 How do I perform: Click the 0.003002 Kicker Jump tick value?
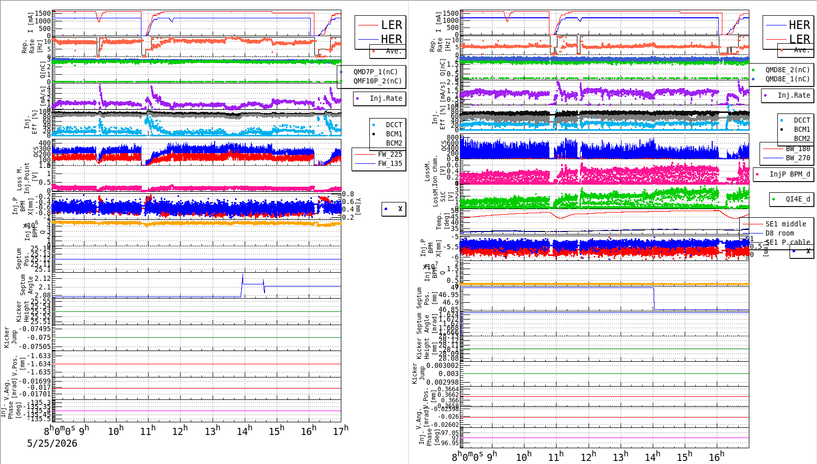click(443, 365)
